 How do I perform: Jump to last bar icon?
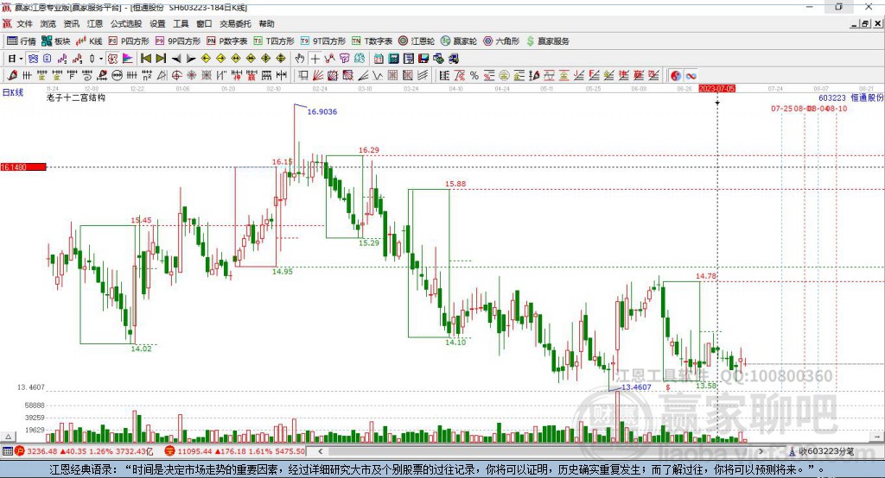pyautogui.click(x=161, y=59)
